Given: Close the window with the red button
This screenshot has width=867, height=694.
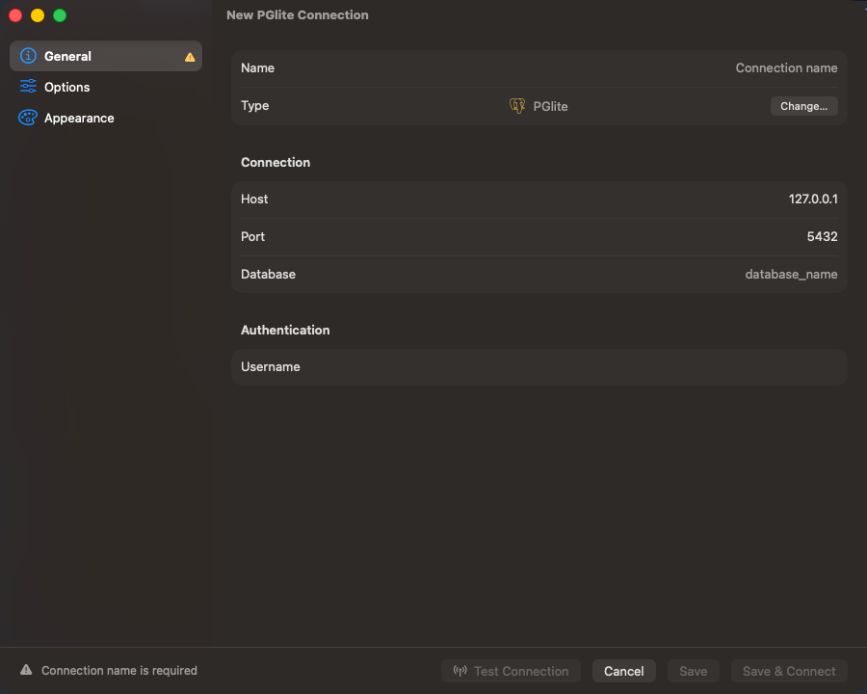Looking at the screenshot, I should 15,15.
